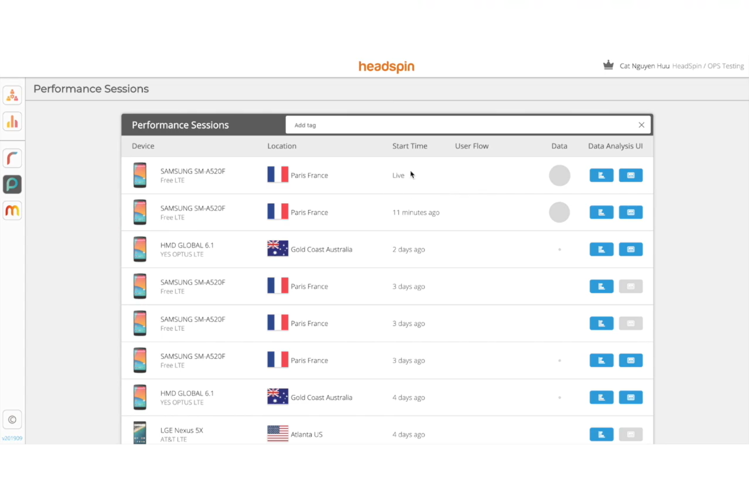
Task: Open the bar chart analytics sidebar icon
Action: click(x=12, y=121)
